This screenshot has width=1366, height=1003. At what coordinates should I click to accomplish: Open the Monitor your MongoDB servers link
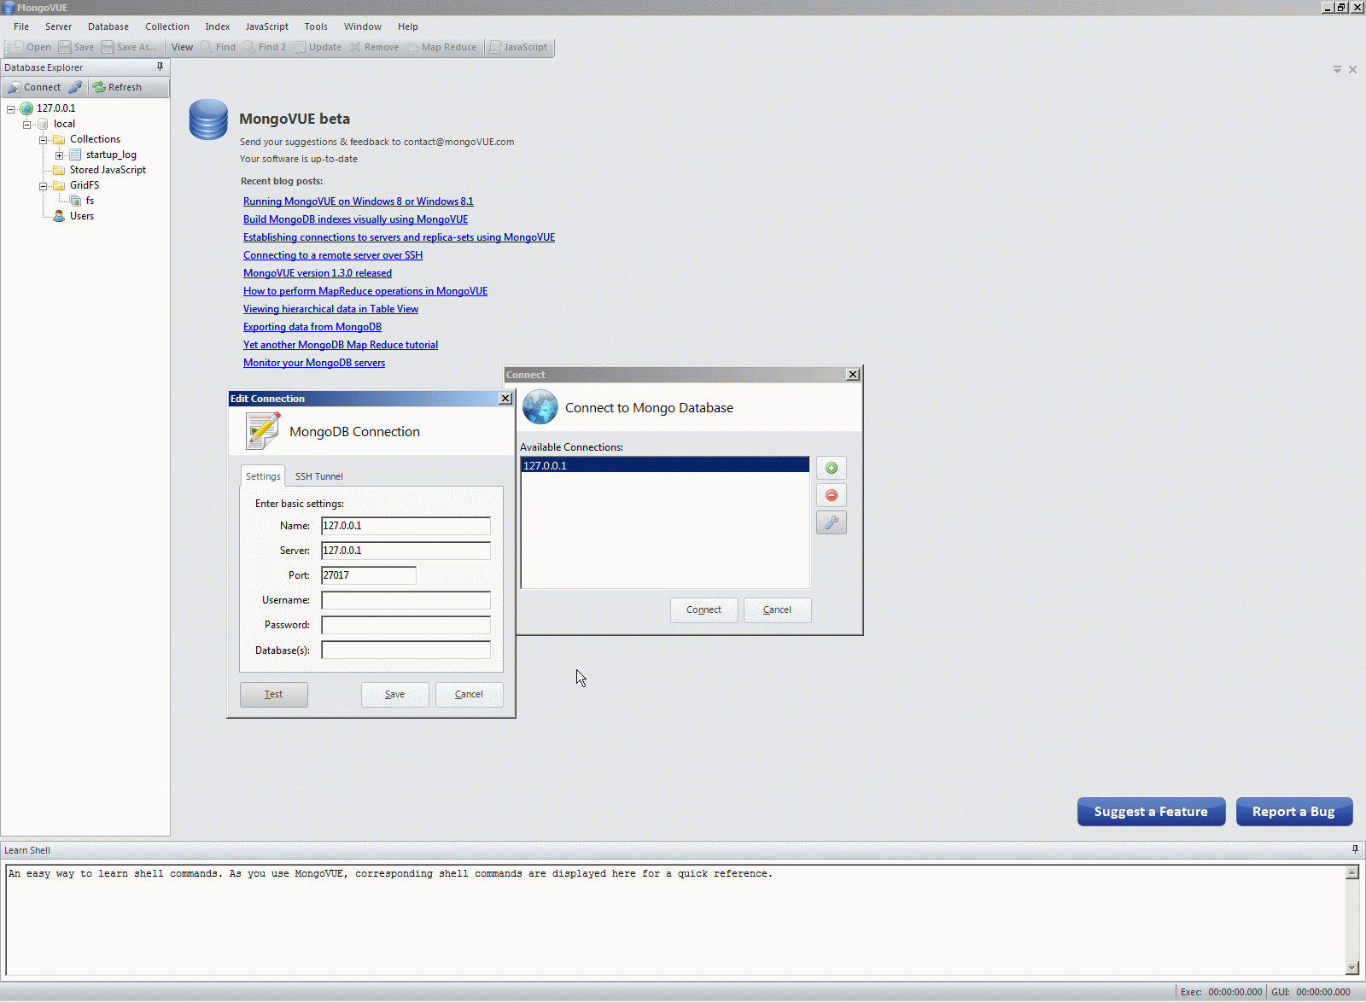pyautogui.click(x=314, y=363)
